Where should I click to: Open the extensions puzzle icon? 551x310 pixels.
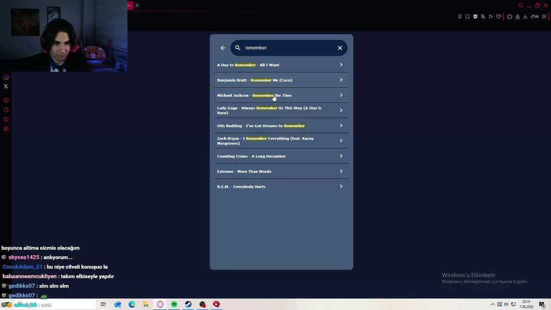510,17
